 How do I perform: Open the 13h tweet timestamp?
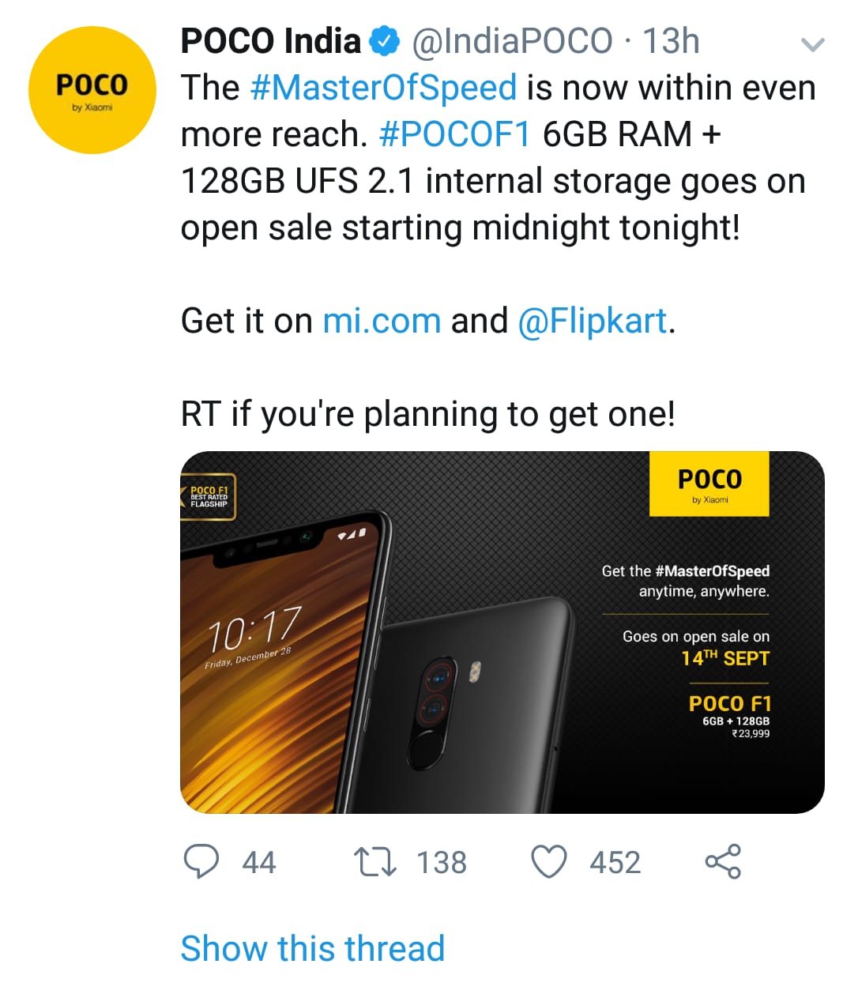click(671, 41)
